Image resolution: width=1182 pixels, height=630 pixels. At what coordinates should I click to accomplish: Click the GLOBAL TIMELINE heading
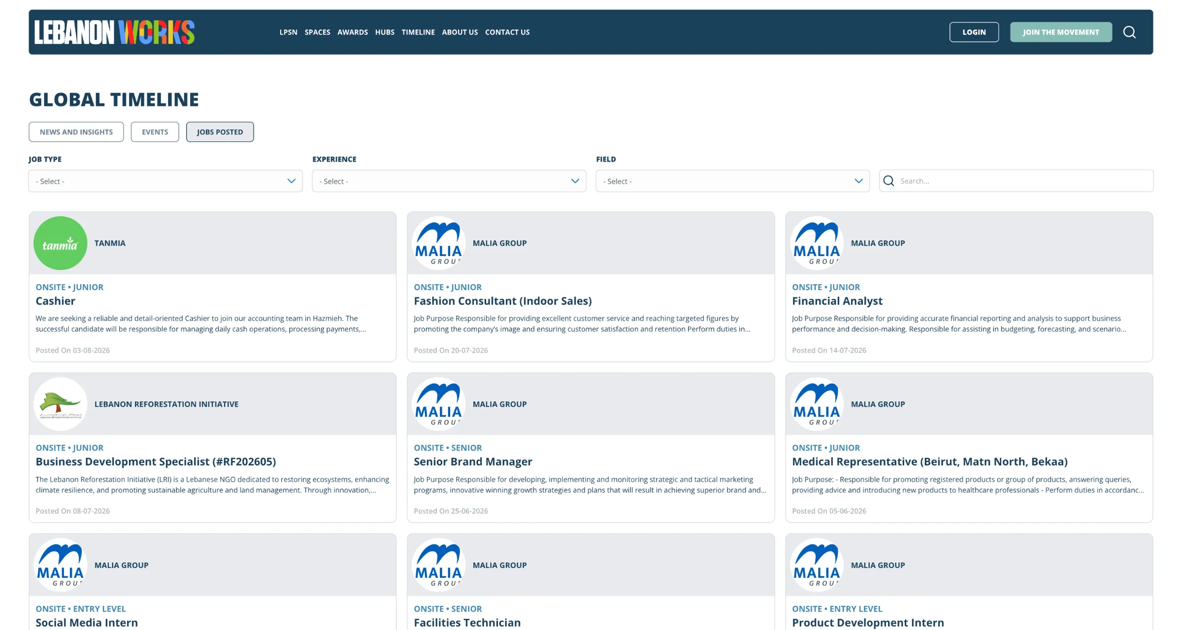click(x=114, y=99)
